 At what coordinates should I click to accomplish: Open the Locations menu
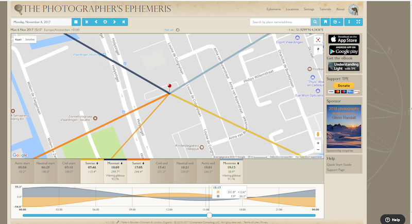click(292, 9)
